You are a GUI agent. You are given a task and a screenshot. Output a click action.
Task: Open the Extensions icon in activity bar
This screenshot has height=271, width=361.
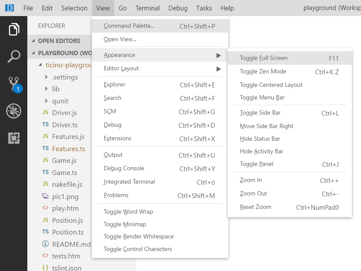[14, 138]
